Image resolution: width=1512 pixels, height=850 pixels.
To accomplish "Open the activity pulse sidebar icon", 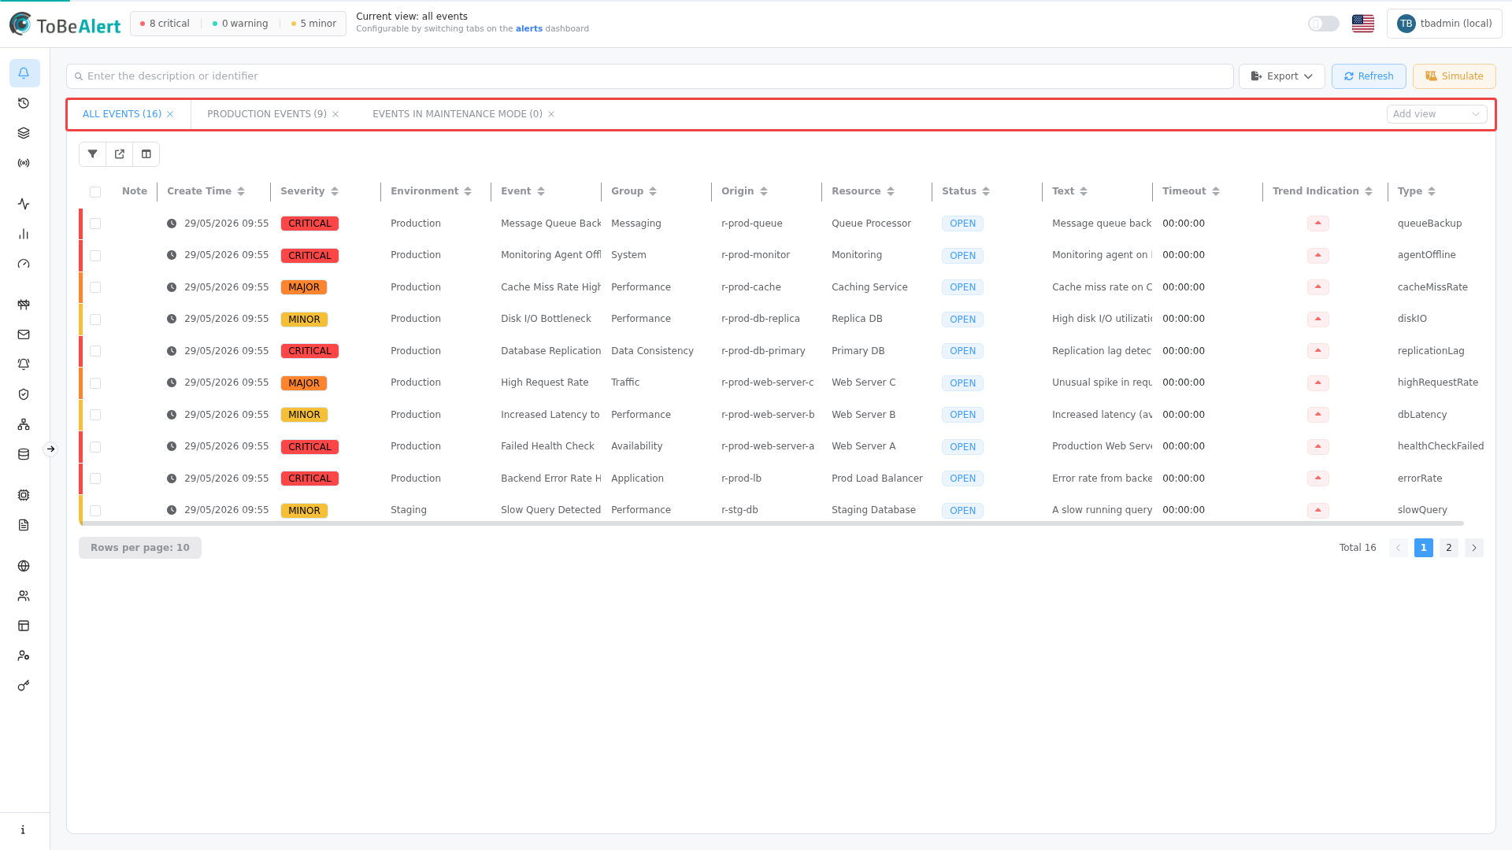I will [x=24, y=204].
